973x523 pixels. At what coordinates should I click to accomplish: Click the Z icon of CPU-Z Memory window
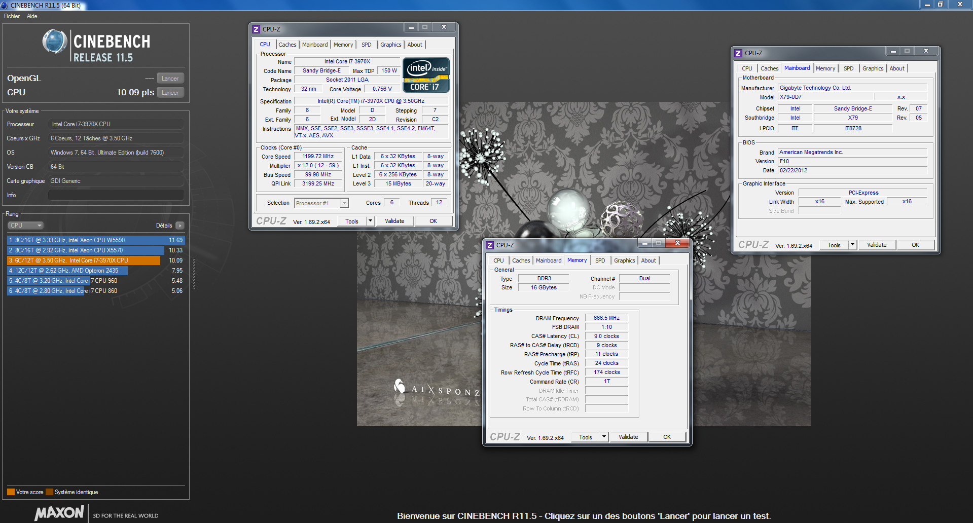coord(490,245)
